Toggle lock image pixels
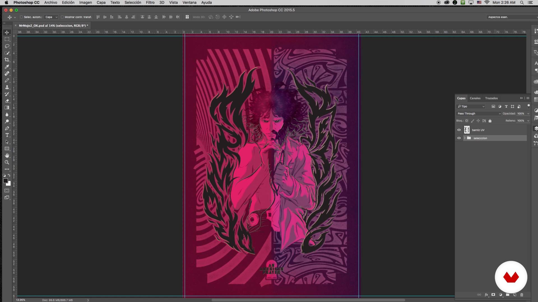538x302 pixels. tap(472, 121)
